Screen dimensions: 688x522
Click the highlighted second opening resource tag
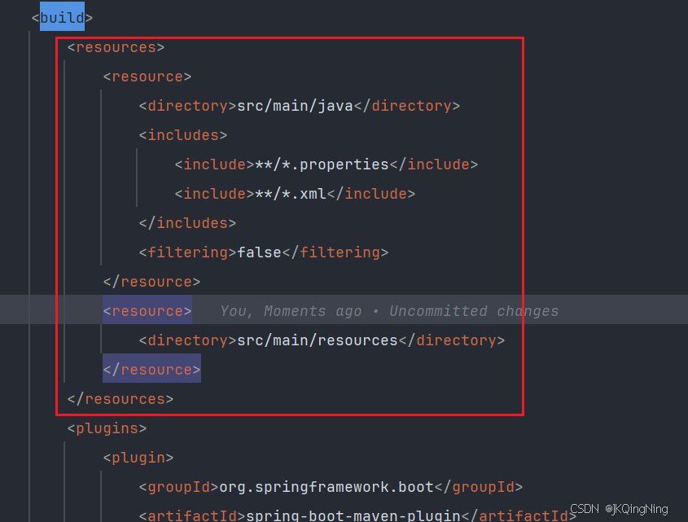147,311
